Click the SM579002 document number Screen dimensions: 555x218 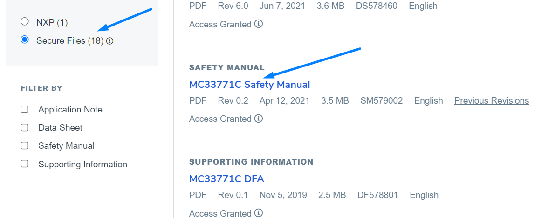tap(381, 100)
